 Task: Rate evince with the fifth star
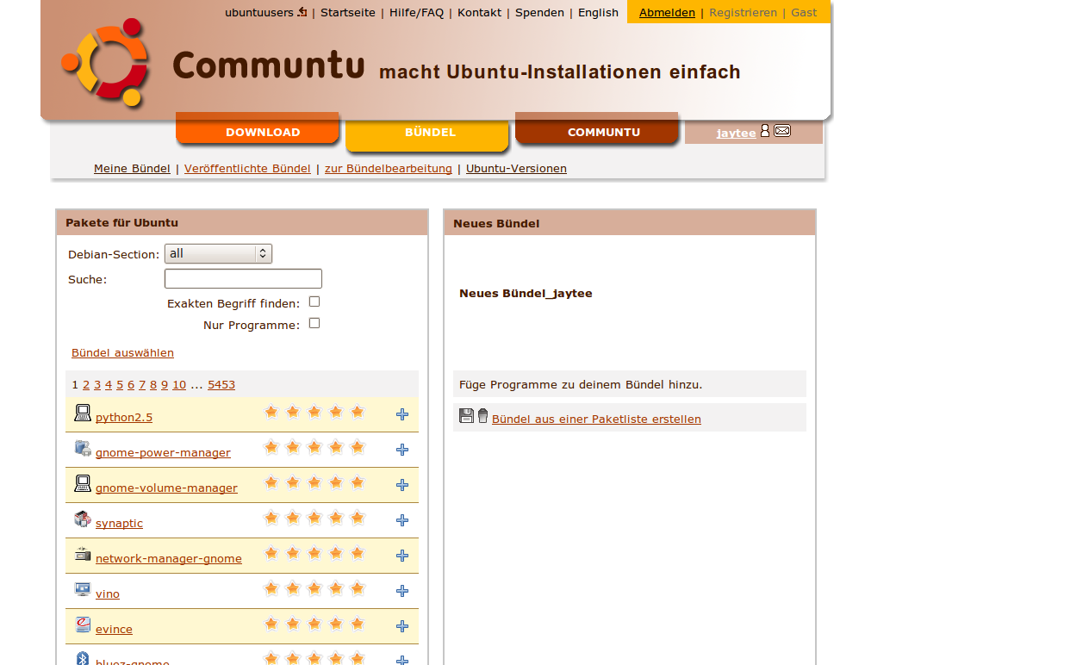click(x=358, y=624)
